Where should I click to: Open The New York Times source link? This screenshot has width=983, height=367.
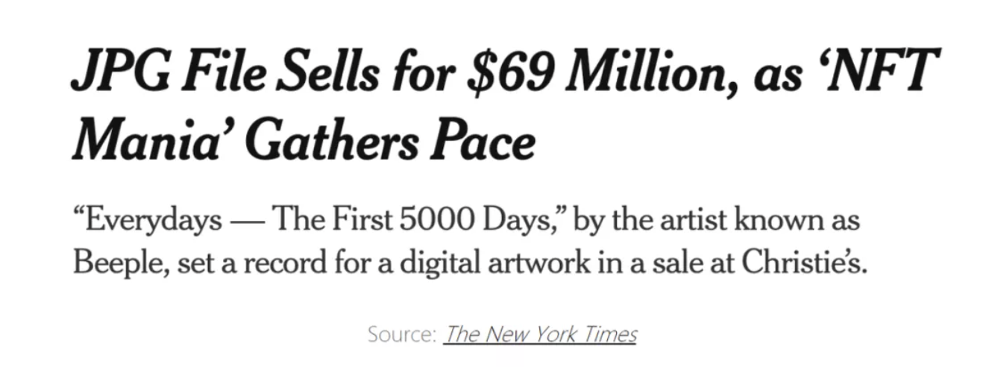(540, 334)
